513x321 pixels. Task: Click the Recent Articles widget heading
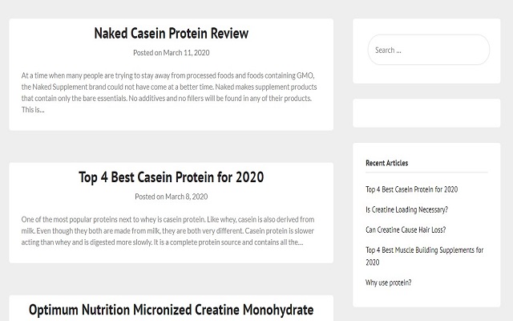[x=386, y=163]
